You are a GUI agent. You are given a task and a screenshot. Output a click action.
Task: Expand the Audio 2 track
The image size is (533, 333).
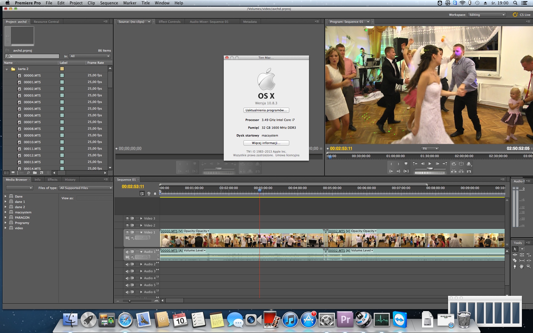pos(141,264)
